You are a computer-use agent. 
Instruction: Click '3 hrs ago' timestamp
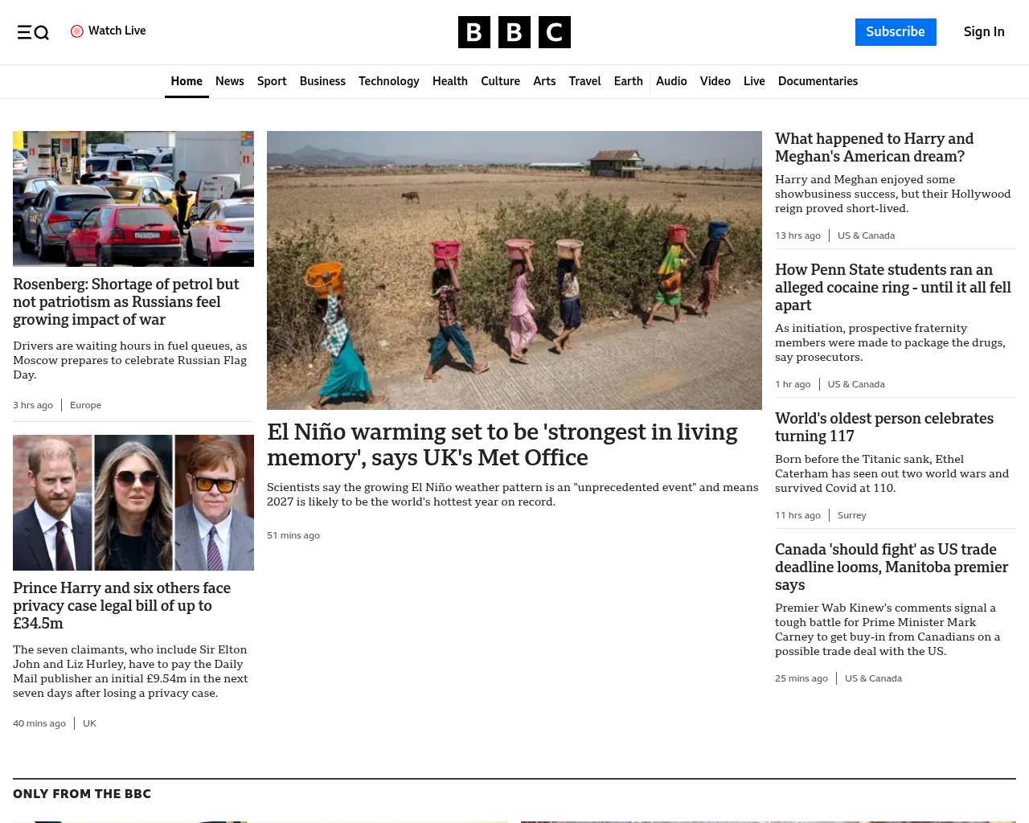point(33,405)
